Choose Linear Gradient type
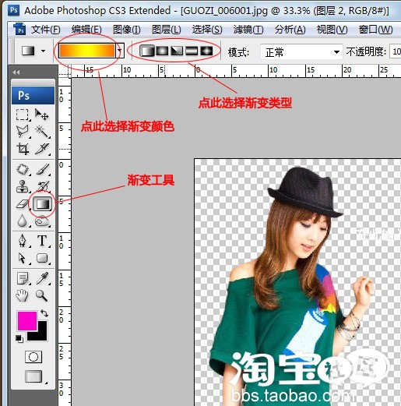 pos(147,51)
